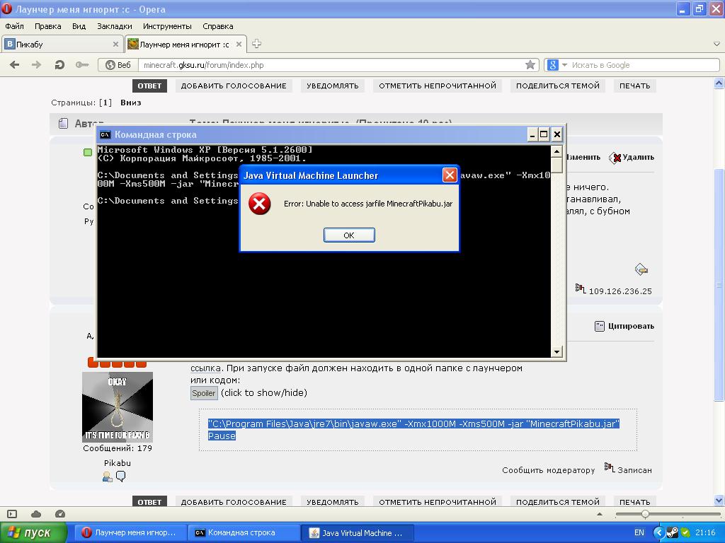Click top ПЕЧАТЬ button

pyautogui.click(x=635, y=86)
